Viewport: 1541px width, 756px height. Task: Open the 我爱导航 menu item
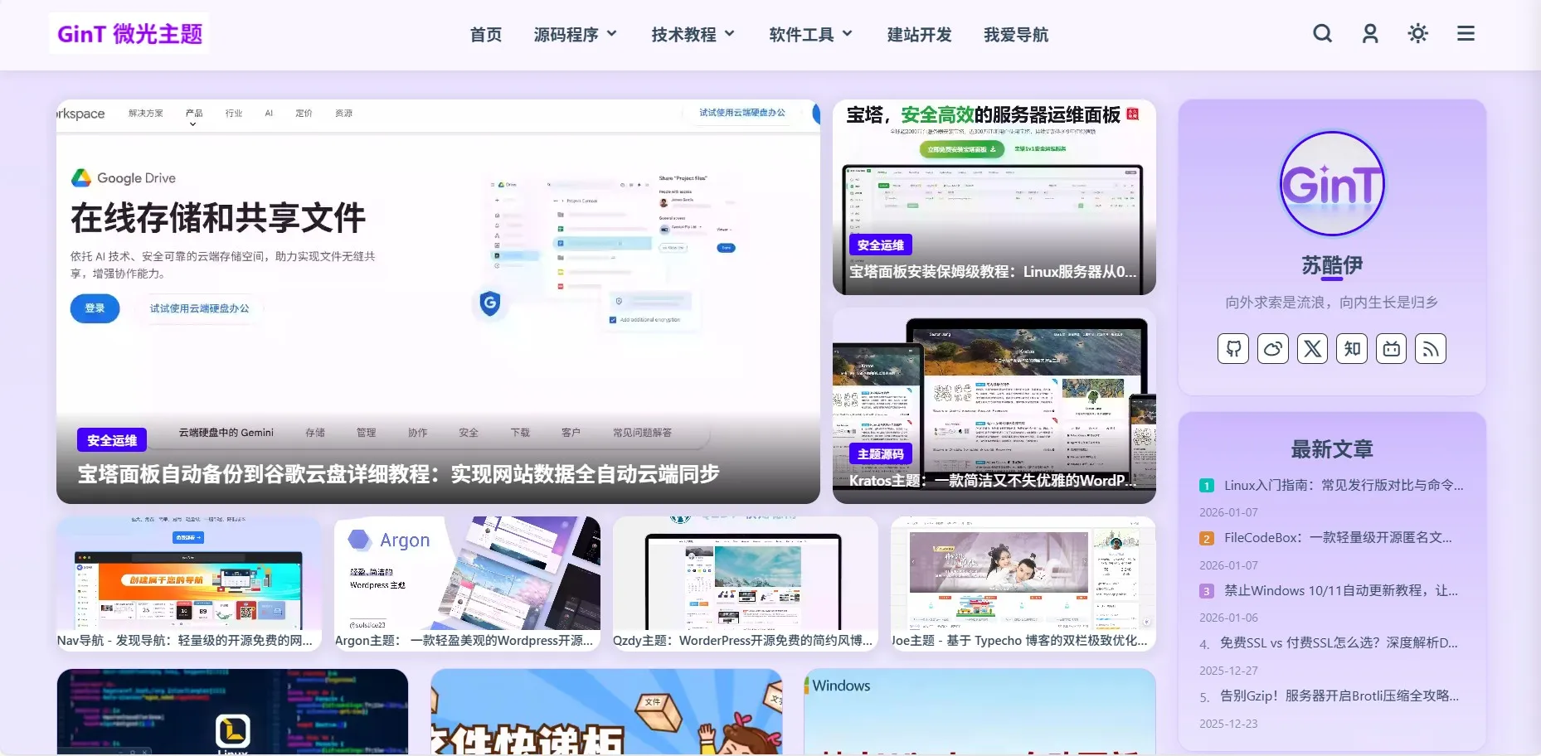1016,35
